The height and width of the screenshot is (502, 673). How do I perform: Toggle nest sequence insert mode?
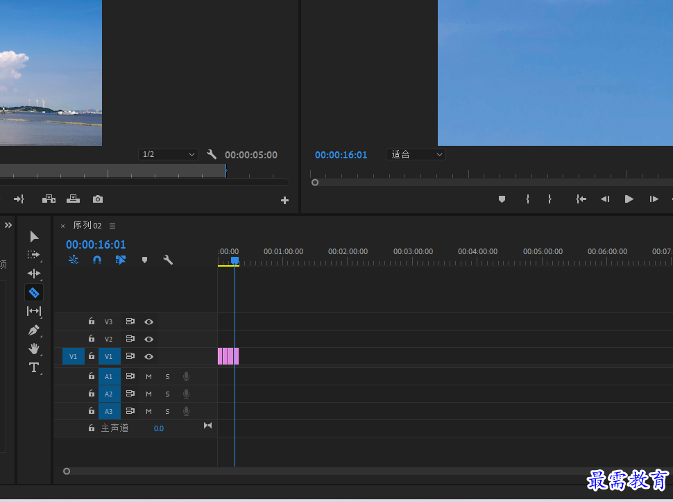pyautogui.click(x=74, y=260)
